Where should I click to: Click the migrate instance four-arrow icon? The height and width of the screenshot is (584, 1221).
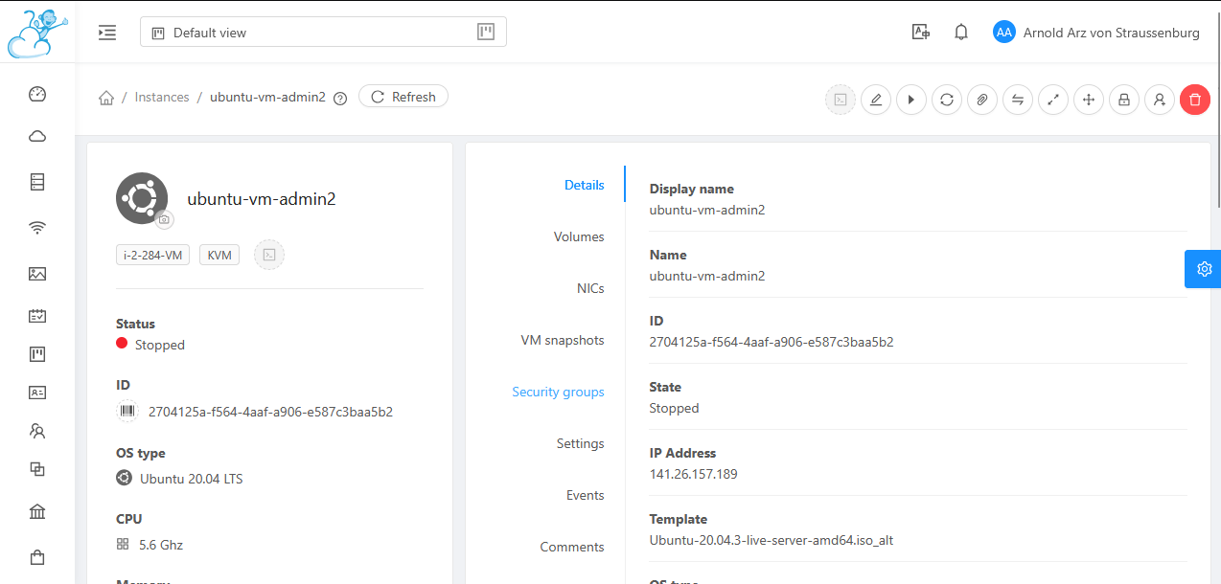1089,100
